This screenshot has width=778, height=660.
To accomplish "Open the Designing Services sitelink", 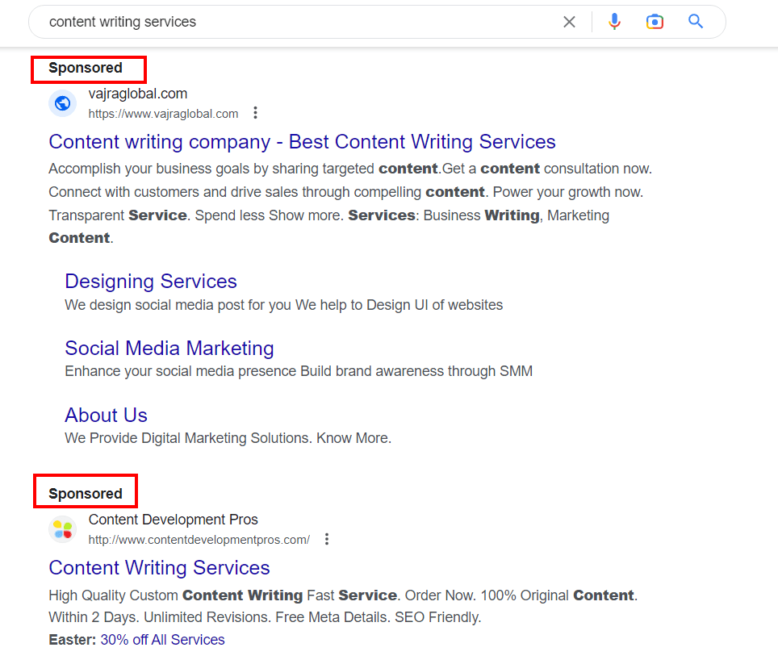I will pyautogui.click(x=151, y=281).
